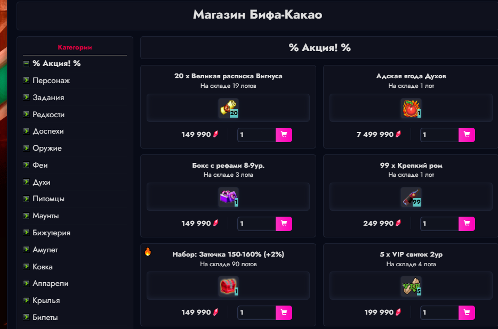Open the Оружие category
The width and height of the screenshot is (498, 329).
coord(47,148)
